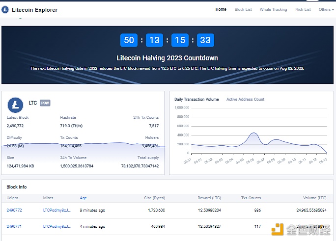
Task: Click the Latest Block value 2,490,772
Action: (x=15, y=126)
